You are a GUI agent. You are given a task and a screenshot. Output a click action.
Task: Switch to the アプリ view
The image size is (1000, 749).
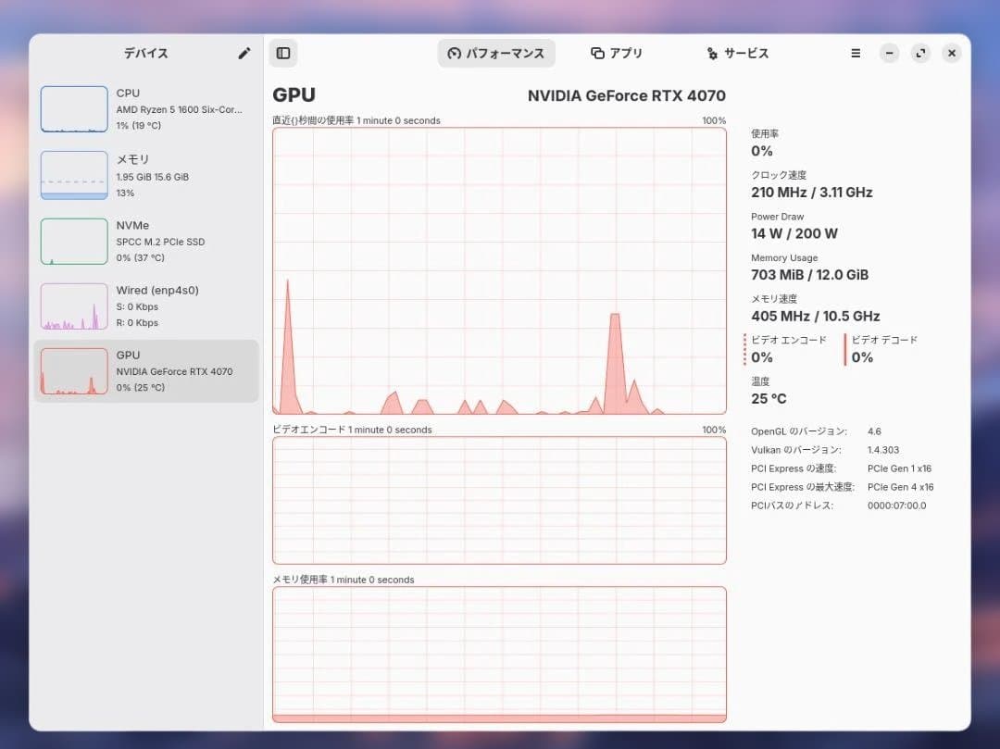616,53
